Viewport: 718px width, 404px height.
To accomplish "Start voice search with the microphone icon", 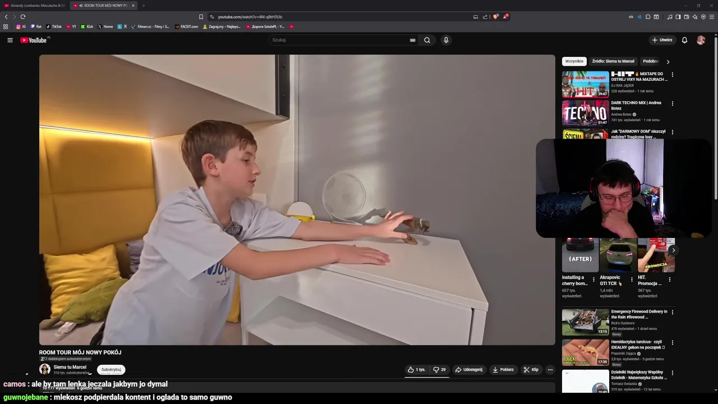I will [446, 40].
